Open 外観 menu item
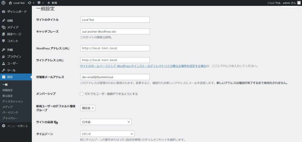Screen dimensions: 302x142 (x=16, y=50)
